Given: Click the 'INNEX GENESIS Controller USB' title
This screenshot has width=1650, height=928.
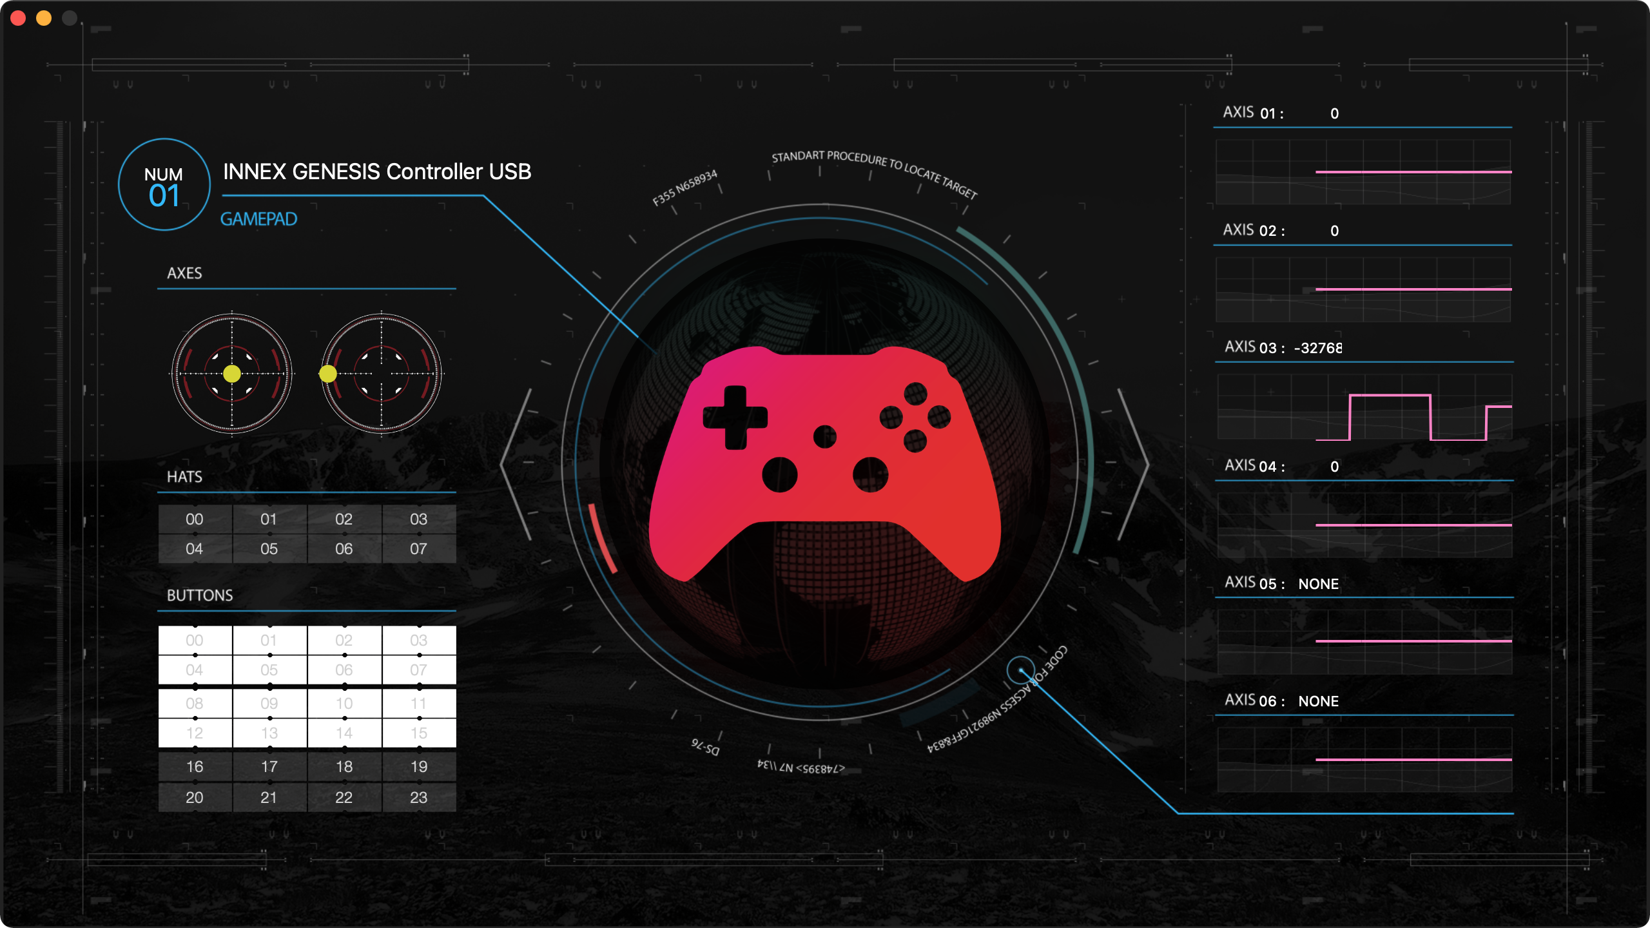Looking at the screenshot, I should pos(377,171).
